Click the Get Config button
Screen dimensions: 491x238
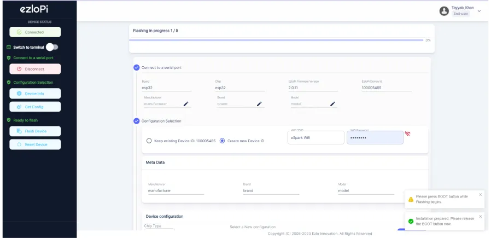[x=35, y=107]
